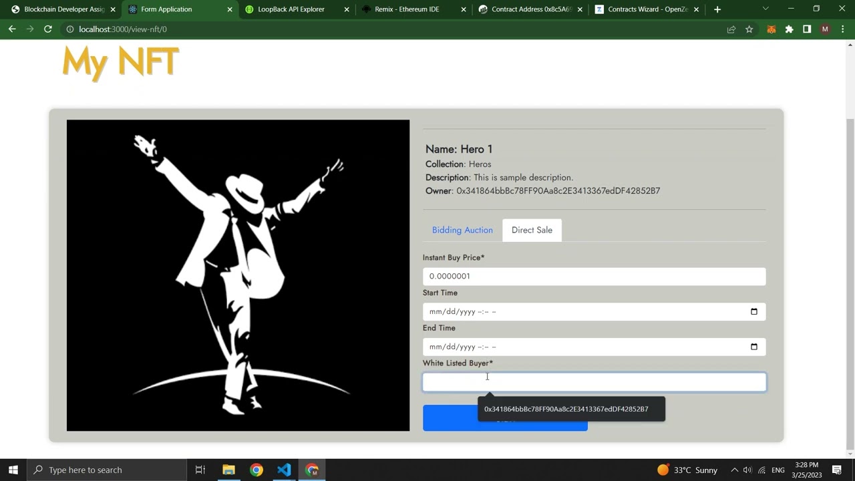Close the LoopBack API Explorer tab

tap(347, 9)
